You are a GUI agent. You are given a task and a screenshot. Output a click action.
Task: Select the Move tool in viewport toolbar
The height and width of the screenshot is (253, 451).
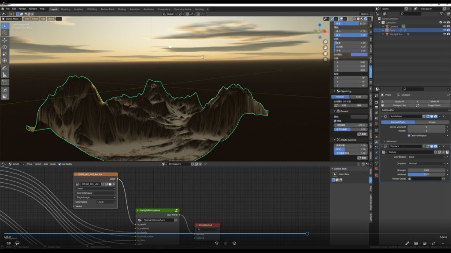[x=5, y=40]
